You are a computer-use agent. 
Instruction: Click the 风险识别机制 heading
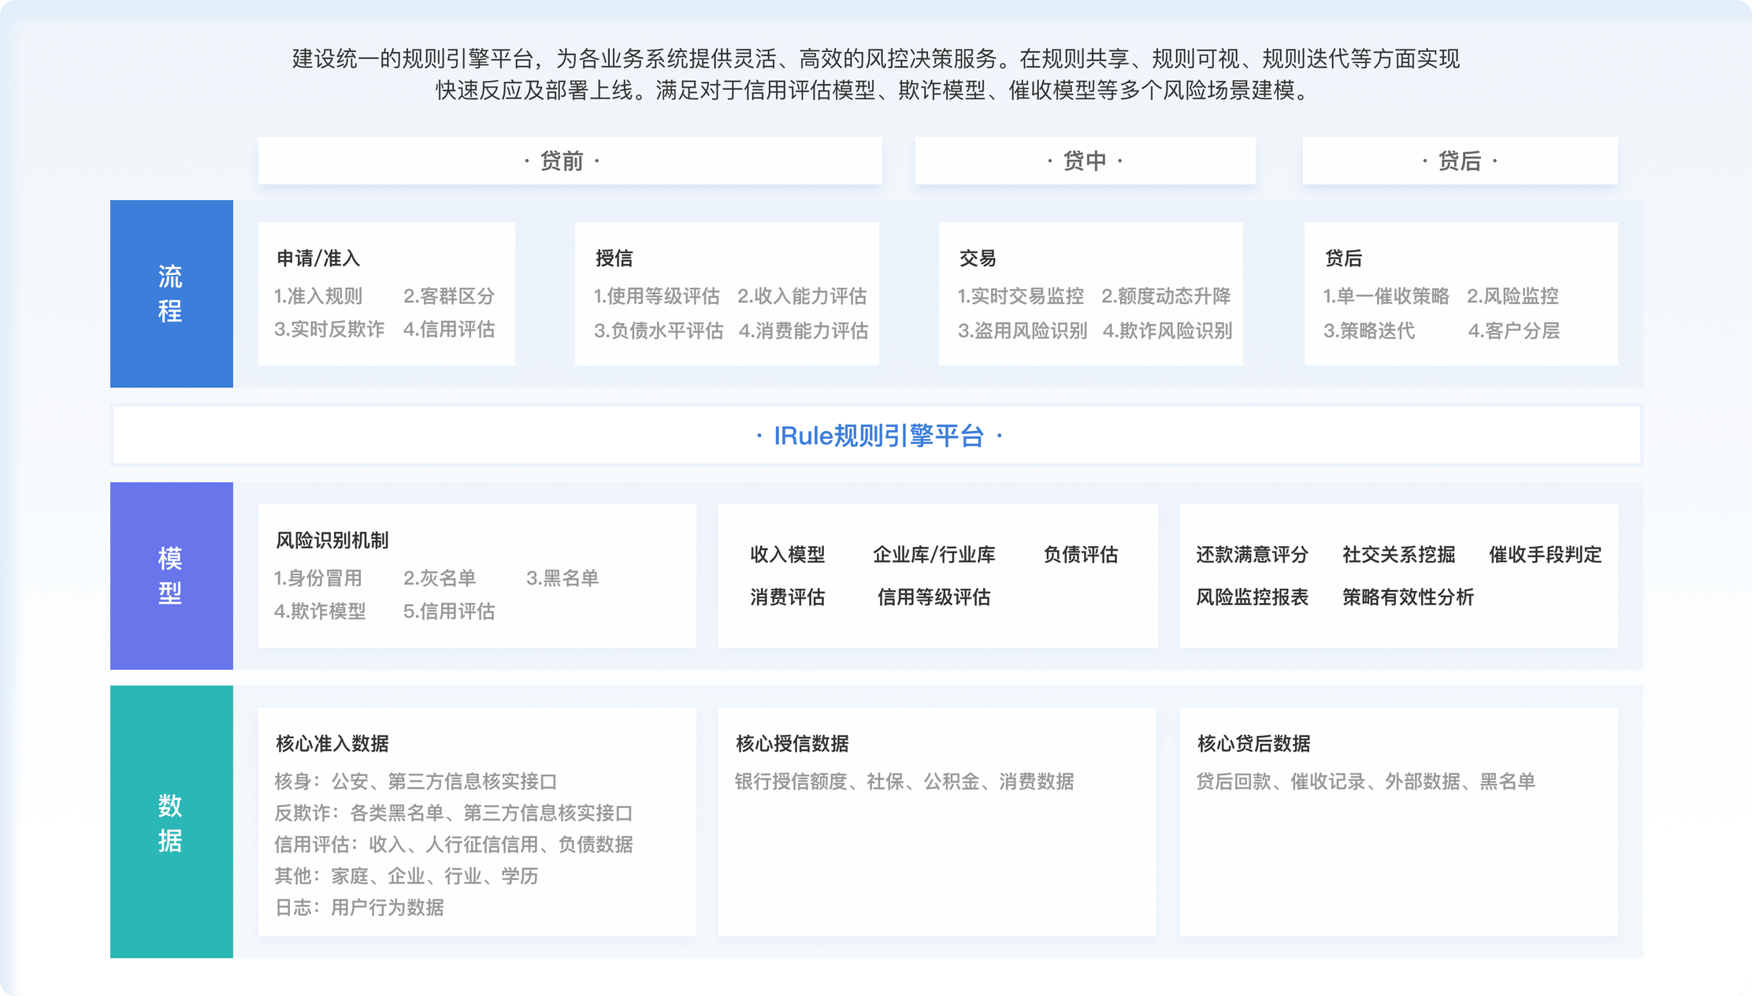point(332,541)
